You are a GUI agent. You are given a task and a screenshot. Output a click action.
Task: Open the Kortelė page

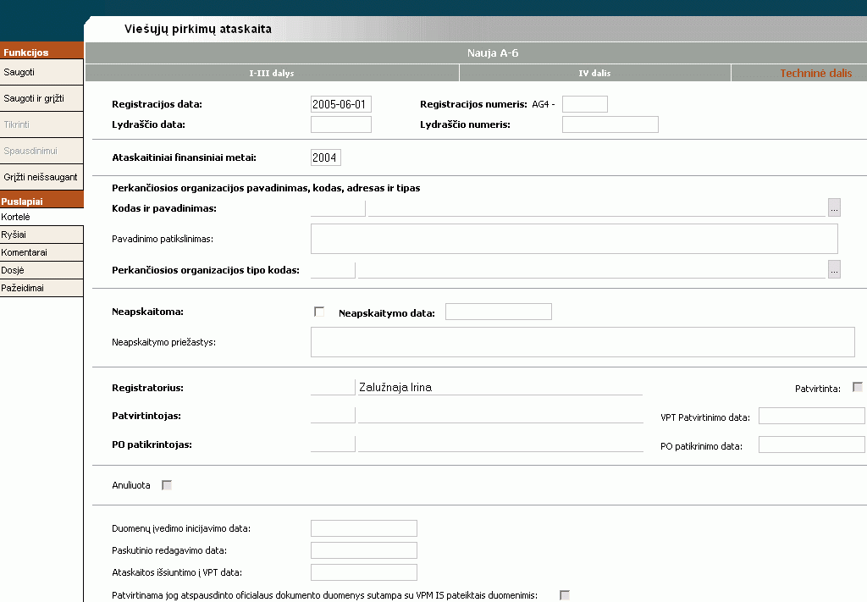click(x=41, y=217)
